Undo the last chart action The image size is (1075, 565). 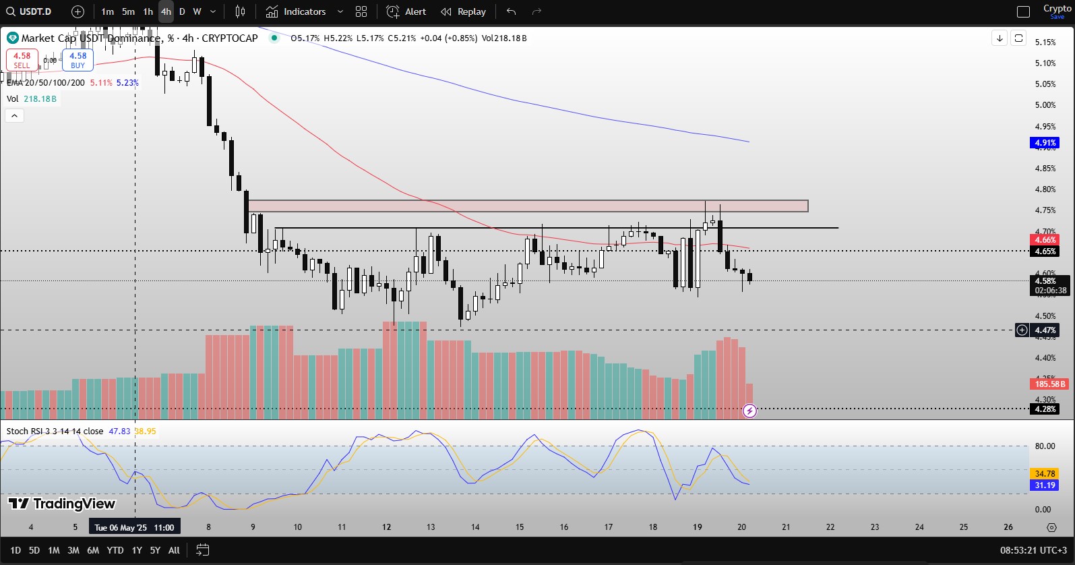click(x=512, y=11)
